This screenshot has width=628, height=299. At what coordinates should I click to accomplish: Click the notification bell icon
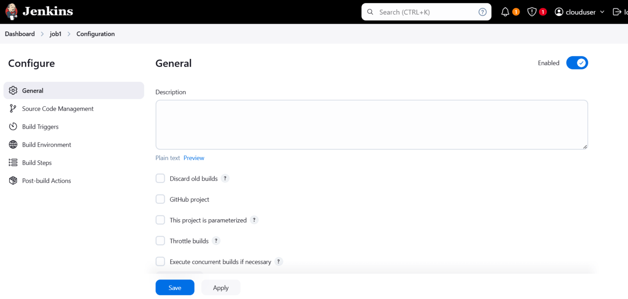[x=505, y=11]
